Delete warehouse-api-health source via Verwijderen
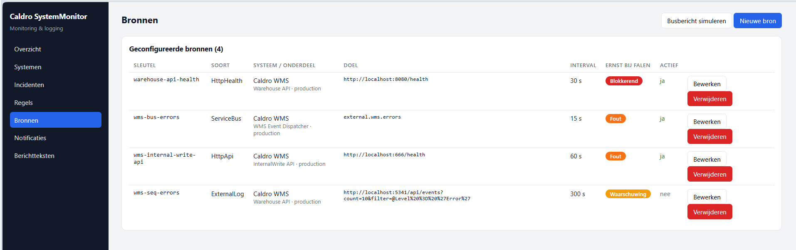 (x=709, y=99)
